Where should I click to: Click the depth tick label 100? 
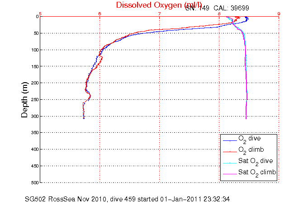pos(35,50)
